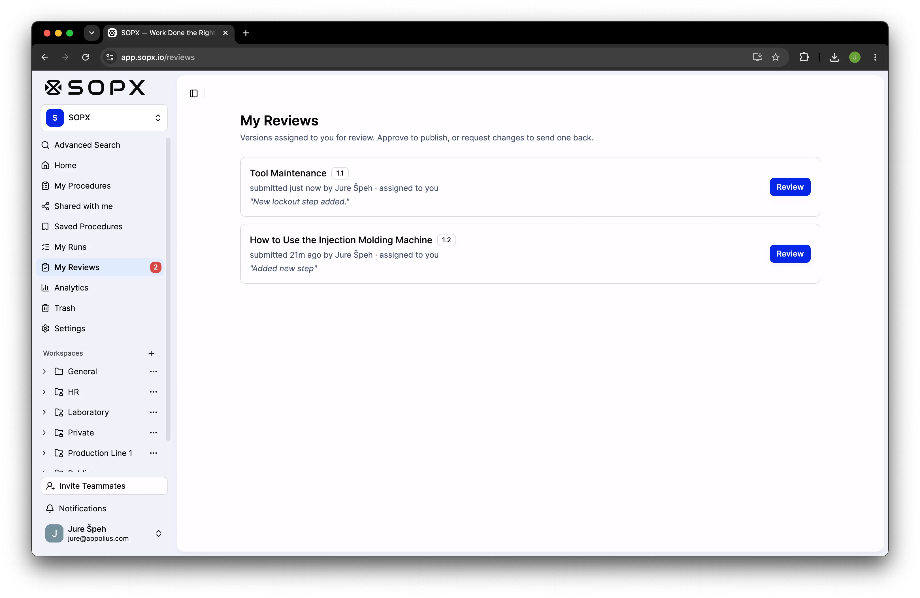Expand the HR workspace chevron
This screenshot has height=598, width=920.
pyautogui.click(x=44, y=392)
